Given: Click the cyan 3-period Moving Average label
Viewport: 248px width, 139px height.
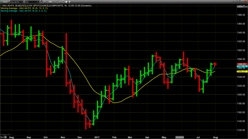Looking at the screenshot, I should point(23,11).
